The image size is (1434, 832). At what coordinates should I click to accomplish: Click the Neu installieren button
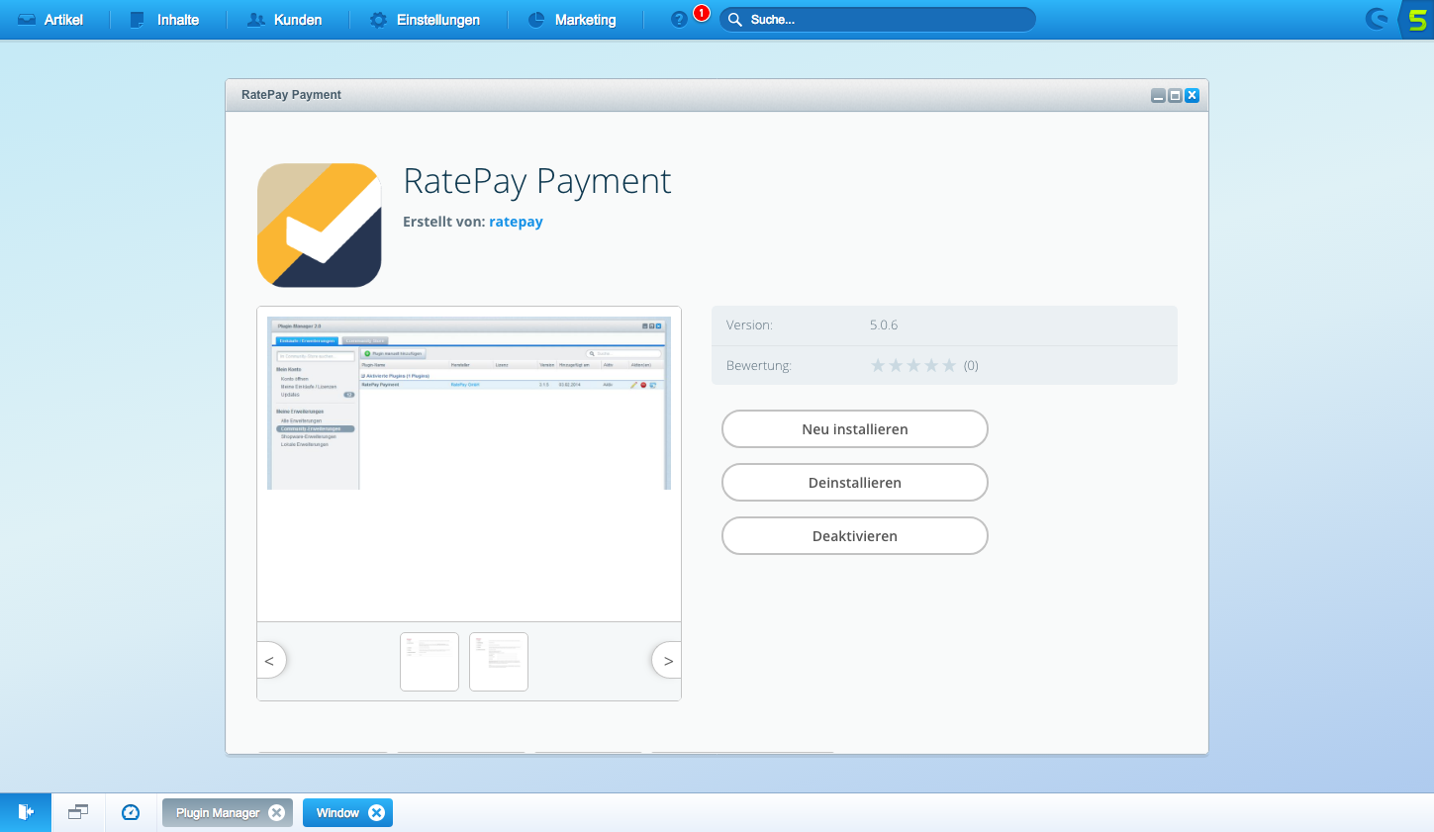(x=855, y=429)
